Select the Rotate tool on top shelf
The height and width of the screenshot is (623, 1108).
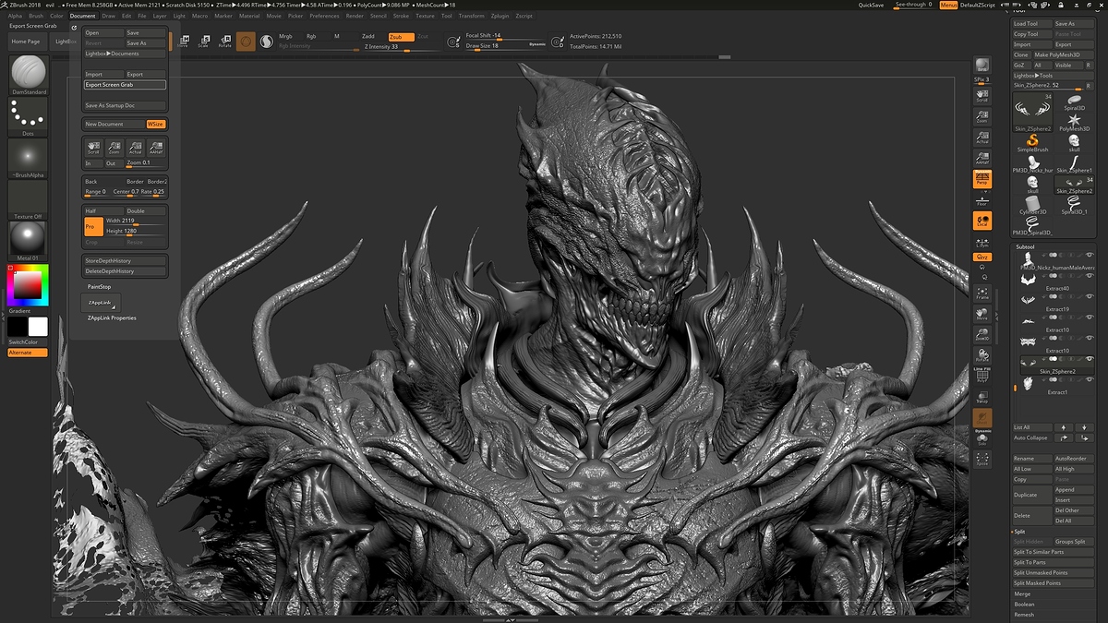click(224, 42)
